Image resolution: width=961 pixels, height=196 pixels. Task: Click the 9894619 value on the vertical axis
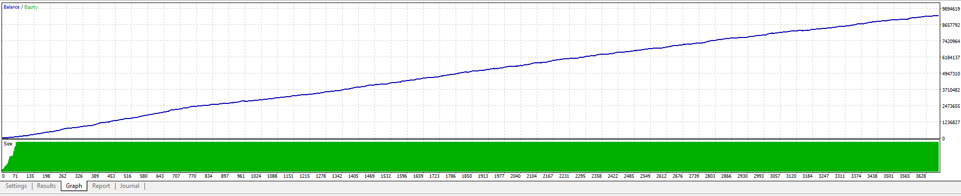951,9
